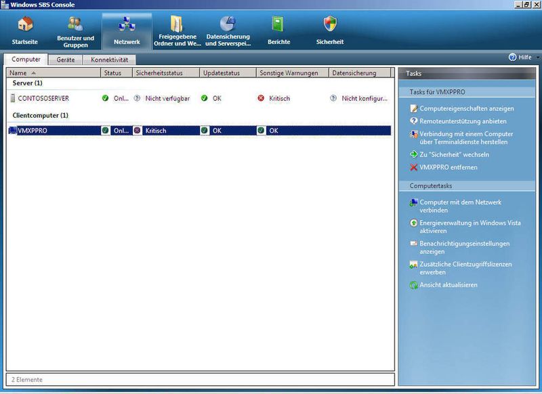Switch to the Konnektivität tab
542x394 pixels.
(109, 60)
